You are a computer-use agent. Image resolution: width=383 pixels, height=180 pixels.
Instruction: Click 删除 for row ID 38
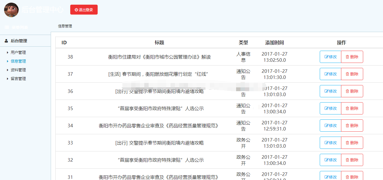352,57
